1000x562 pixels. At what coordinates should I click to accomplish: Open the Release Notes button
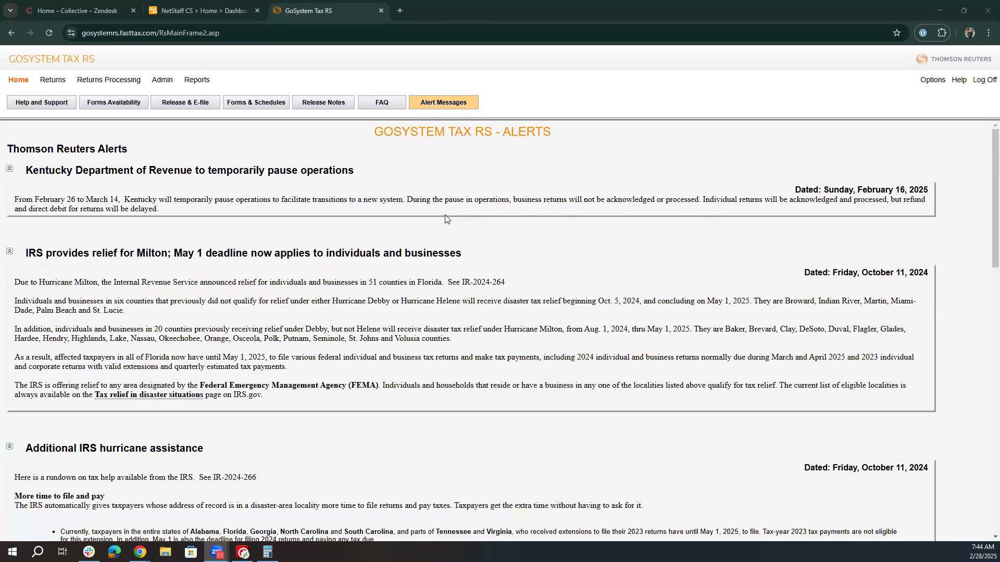coord(323,103)
